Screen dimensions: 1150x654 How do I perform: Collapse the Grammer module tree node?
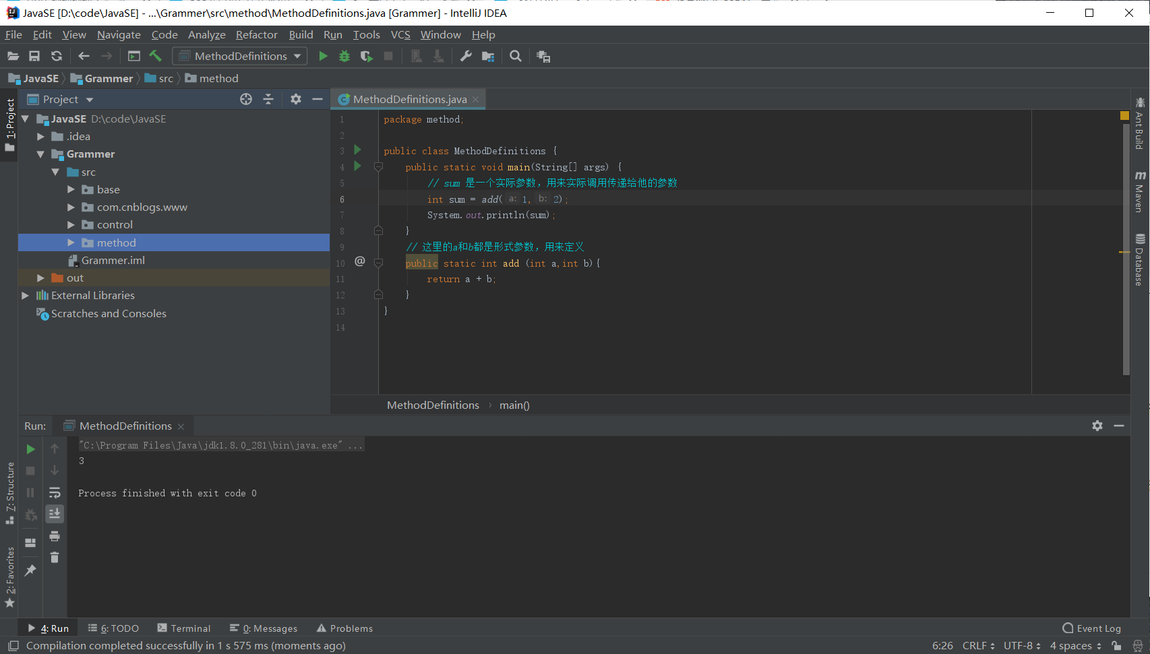(x=40, y=154)
